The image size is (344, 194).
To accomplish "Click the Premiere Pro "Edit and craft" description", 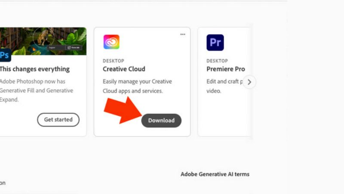I will pyautogui.click(x=224, y=86).
